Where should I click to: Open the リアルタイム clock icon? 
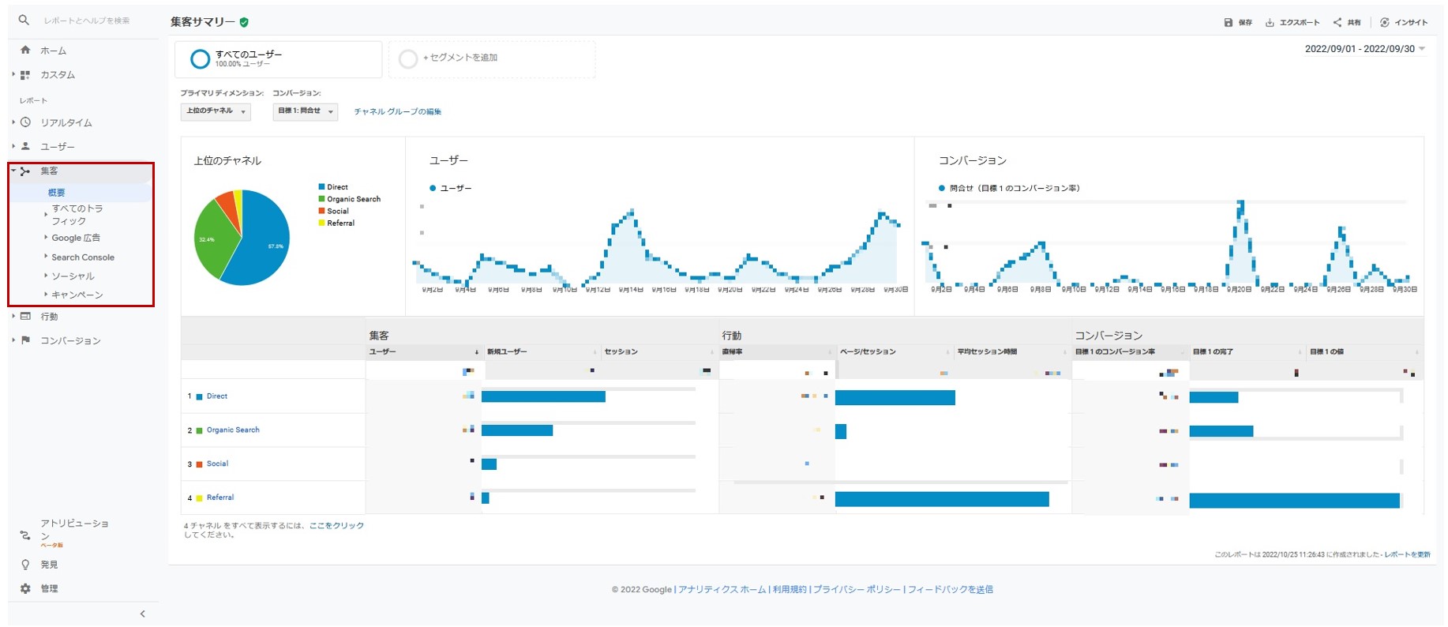(25, 122)
